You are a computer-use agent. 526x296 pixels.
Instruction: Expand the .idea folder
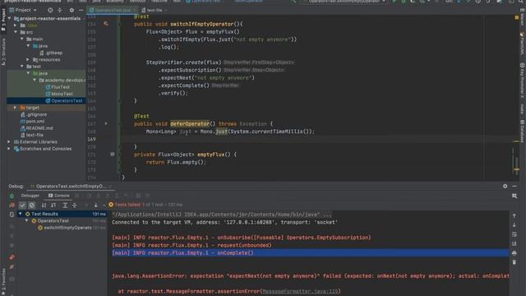pos(15,25)
